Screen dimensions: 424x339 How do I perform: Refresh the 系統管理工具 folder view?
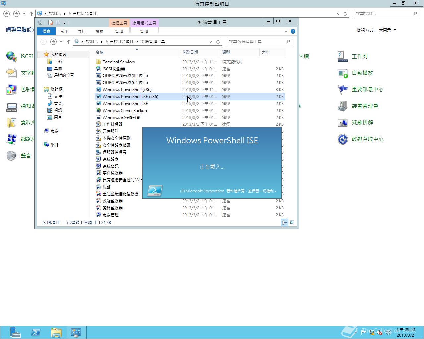(x=218, y=42)
